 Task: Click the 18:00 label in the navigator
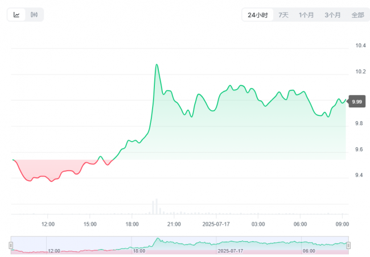[139, 251]
